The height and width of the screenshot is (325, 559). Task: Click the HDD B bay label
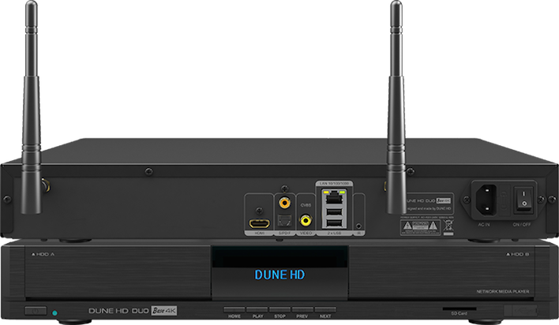point(518,254)
